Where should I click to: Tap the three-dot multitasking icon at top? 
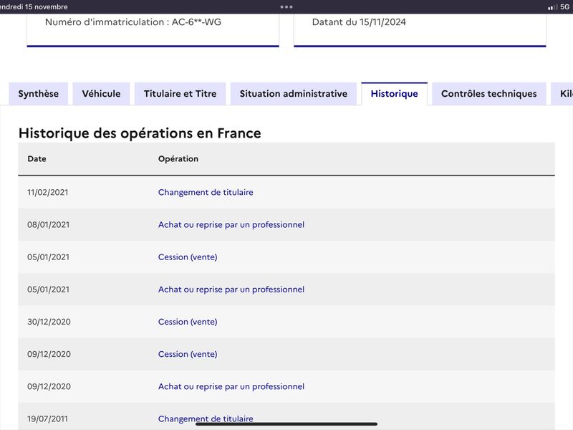pyautogui.click(x=286, y=6)
